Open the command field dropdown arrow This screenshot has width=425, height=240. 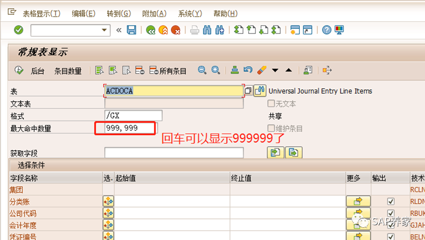tap(104, 30)
